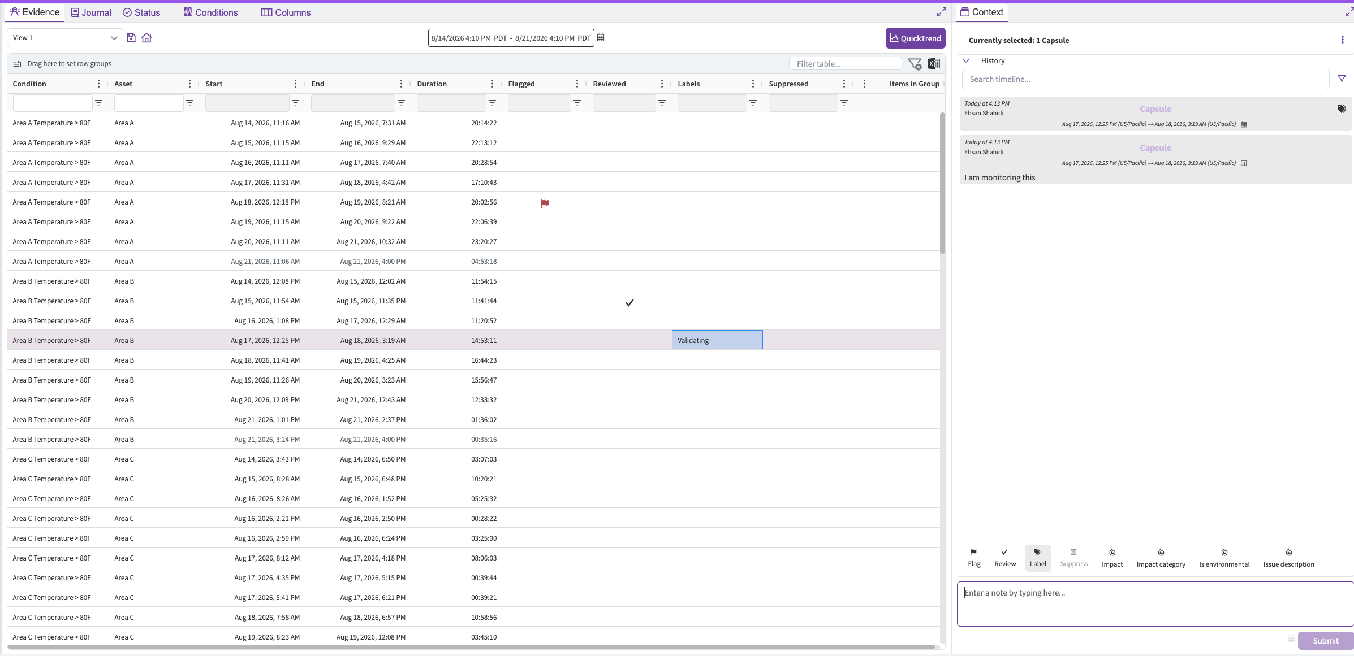
Task: Go to the home view icon
Action: [146, 38]
